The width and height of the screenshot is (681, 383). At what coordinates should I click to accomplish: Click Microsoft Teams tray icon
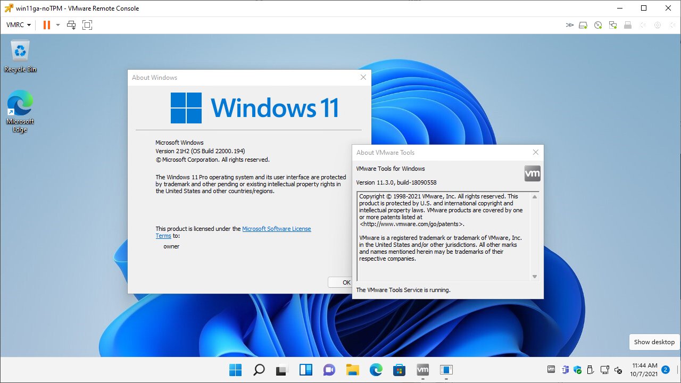pos(565,370)
